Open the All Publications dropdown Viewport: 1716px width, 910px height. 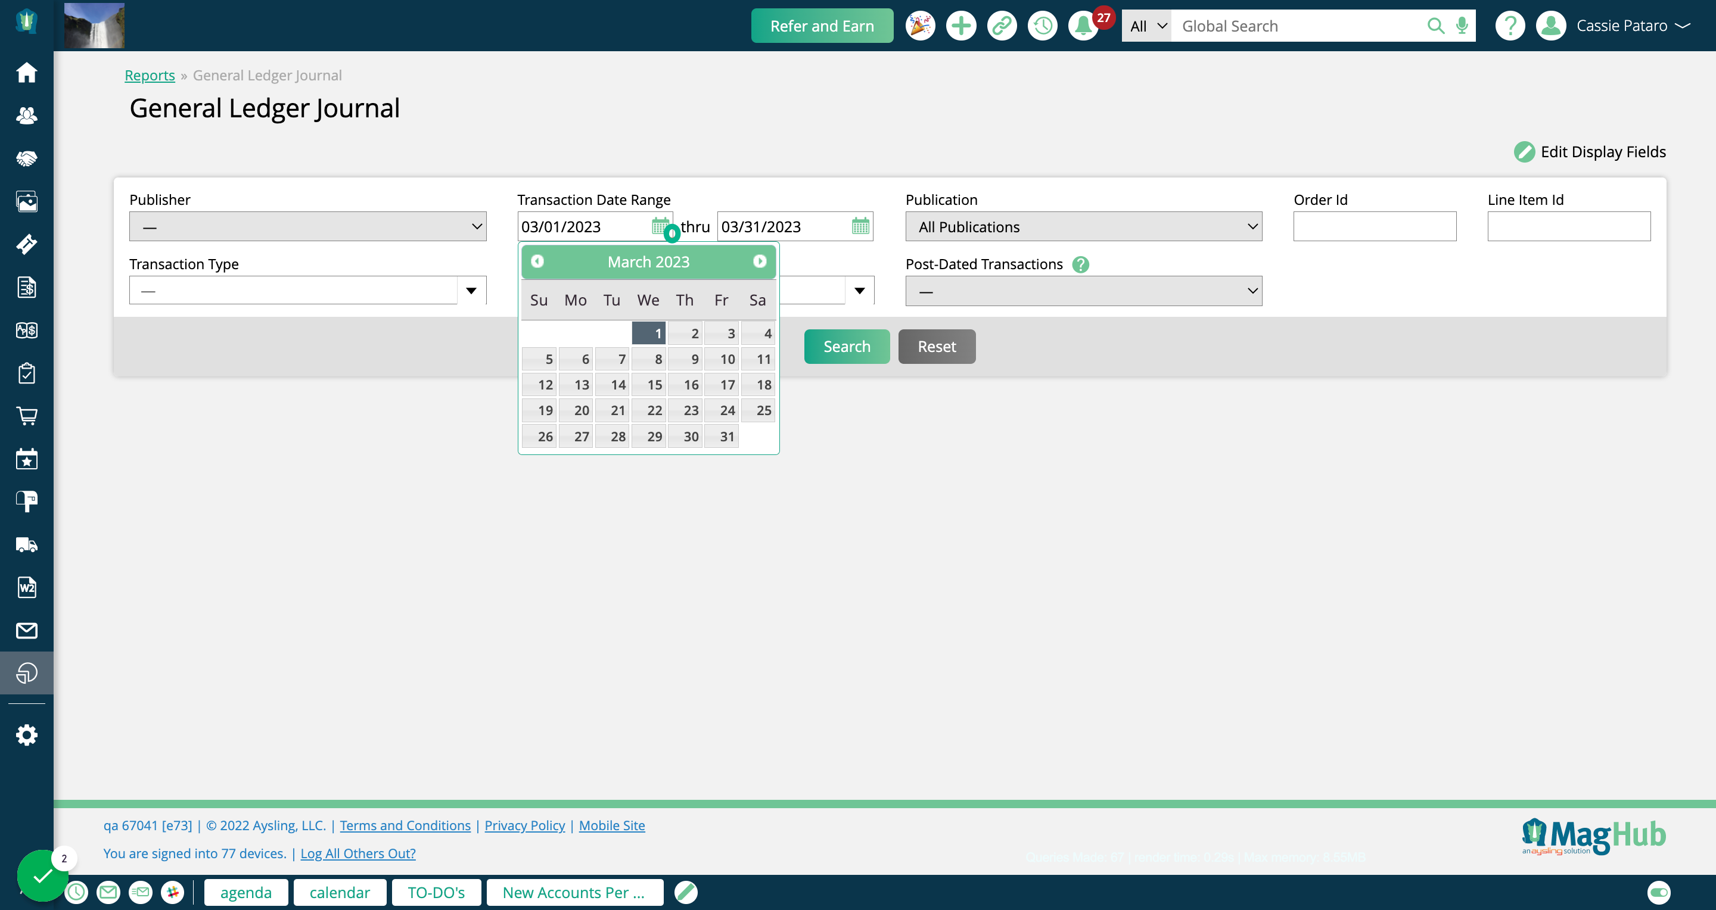1083,226
